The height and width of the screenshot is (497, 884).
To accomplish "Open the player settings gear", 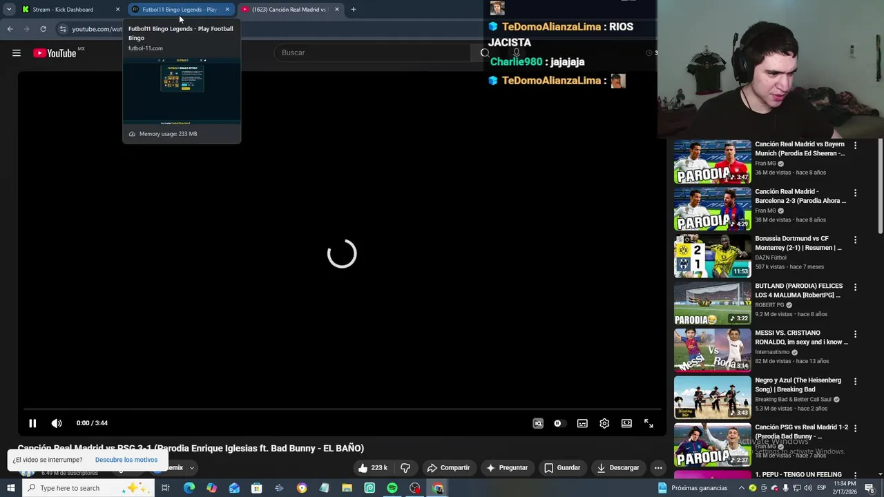I will click(x=604, y=423).
